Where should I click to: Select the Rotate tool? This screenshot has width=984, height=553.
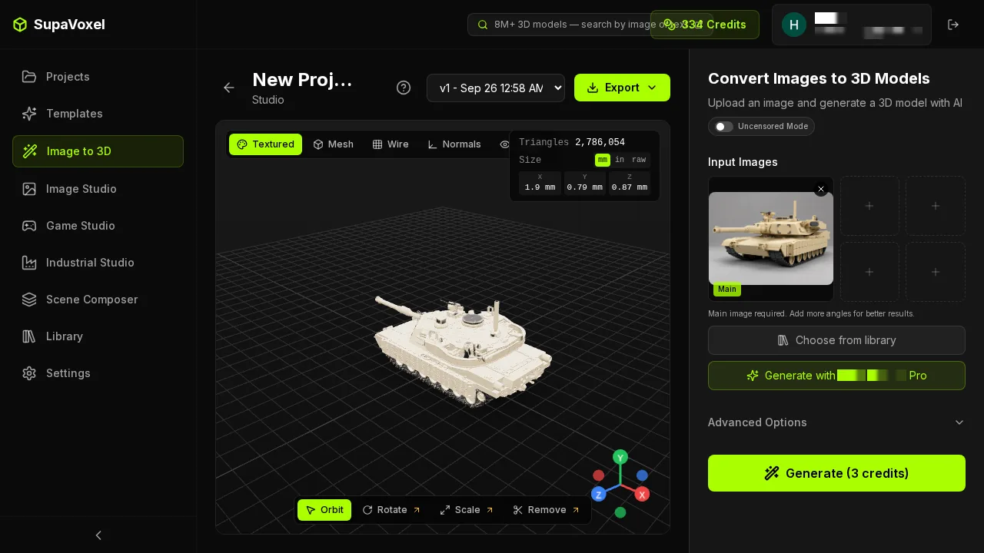(x=391, y=510)
